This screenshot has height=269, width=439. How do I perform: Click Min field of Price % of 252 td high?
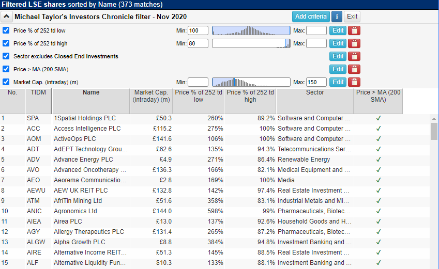[x=198, y=43]
